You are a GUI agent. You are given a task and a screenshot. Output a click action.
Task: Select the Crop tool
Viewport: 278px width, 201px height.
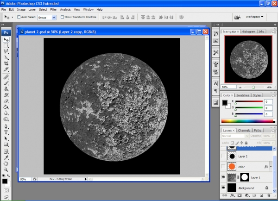coord(6,63)
